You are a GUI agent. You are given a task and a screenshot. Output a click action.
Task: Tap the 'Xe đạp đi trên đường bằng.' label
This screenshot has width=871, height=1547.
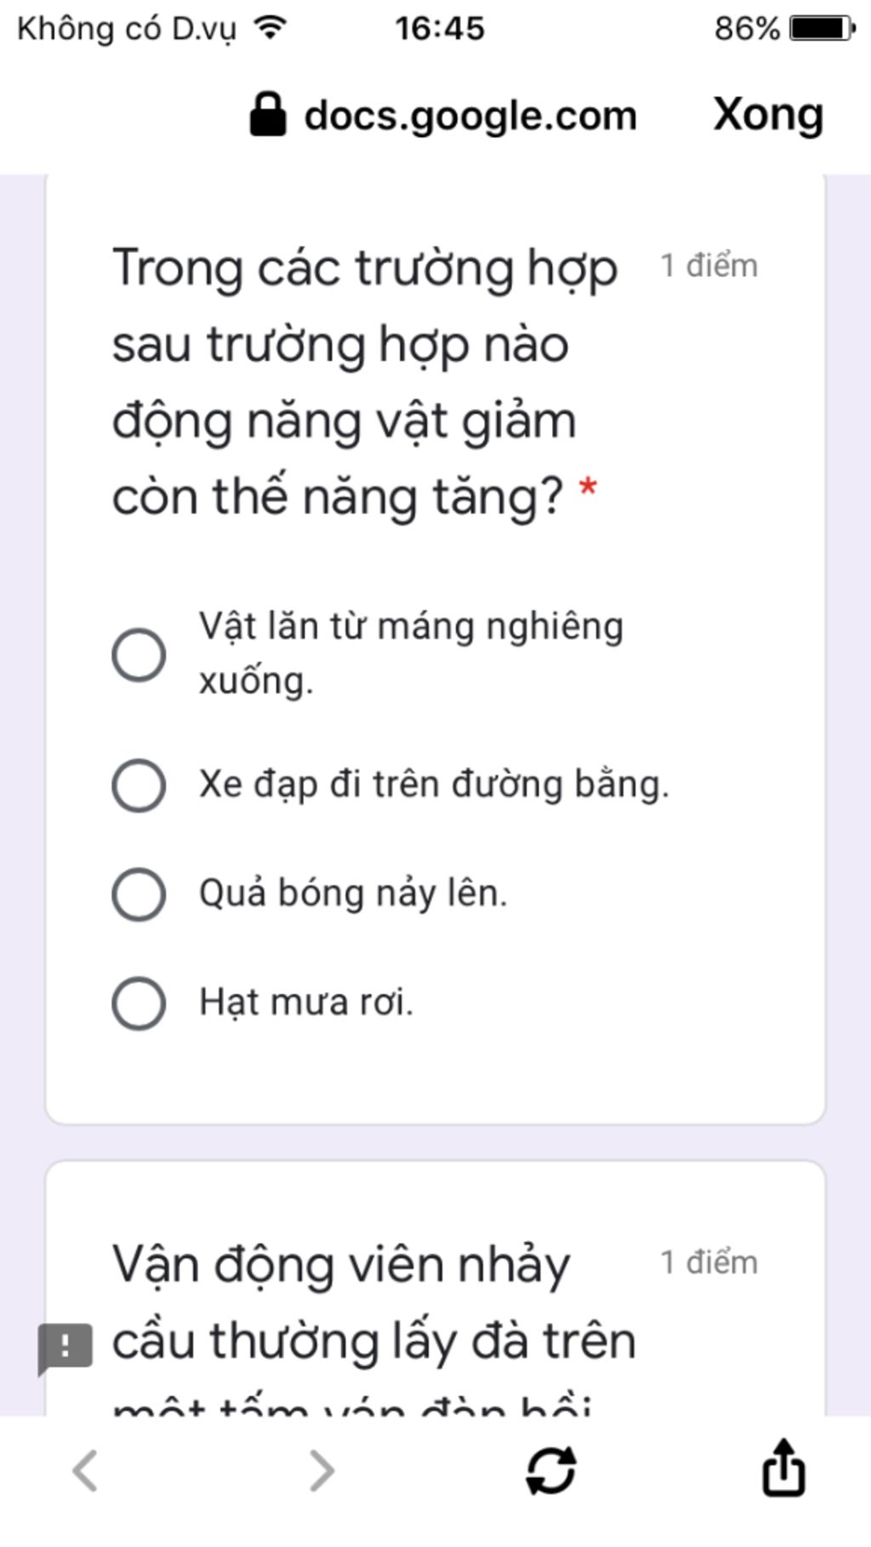pos(434,784)
